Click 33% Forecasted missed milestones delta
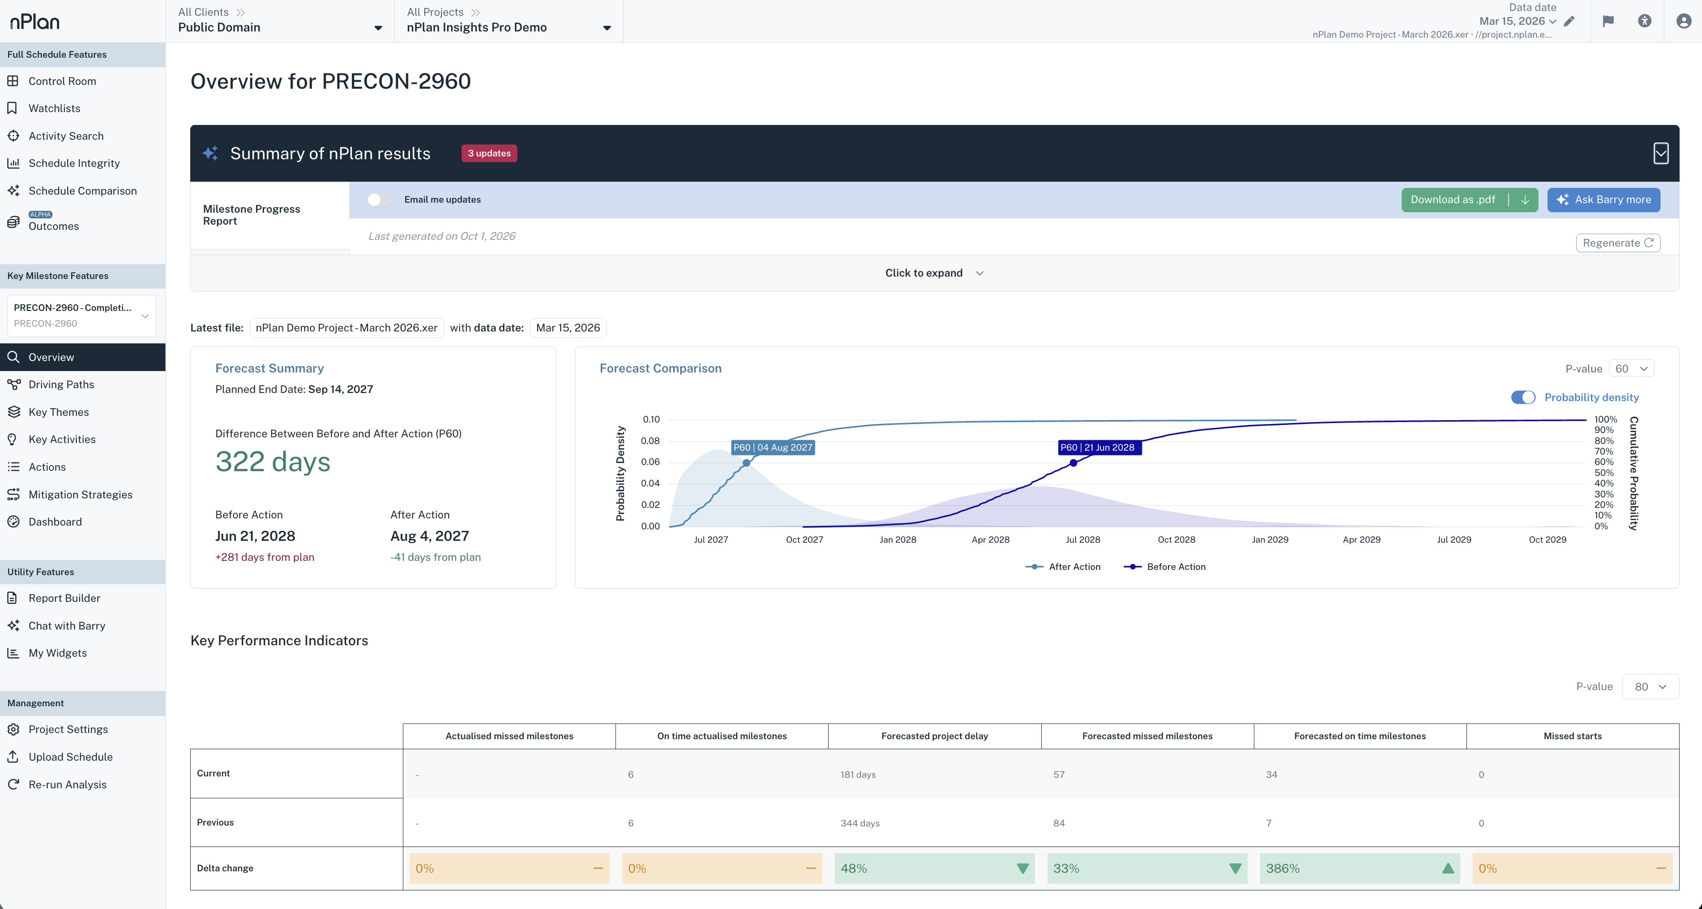The width and height of the screenshot is (1702, 909). coord(1147,868)
